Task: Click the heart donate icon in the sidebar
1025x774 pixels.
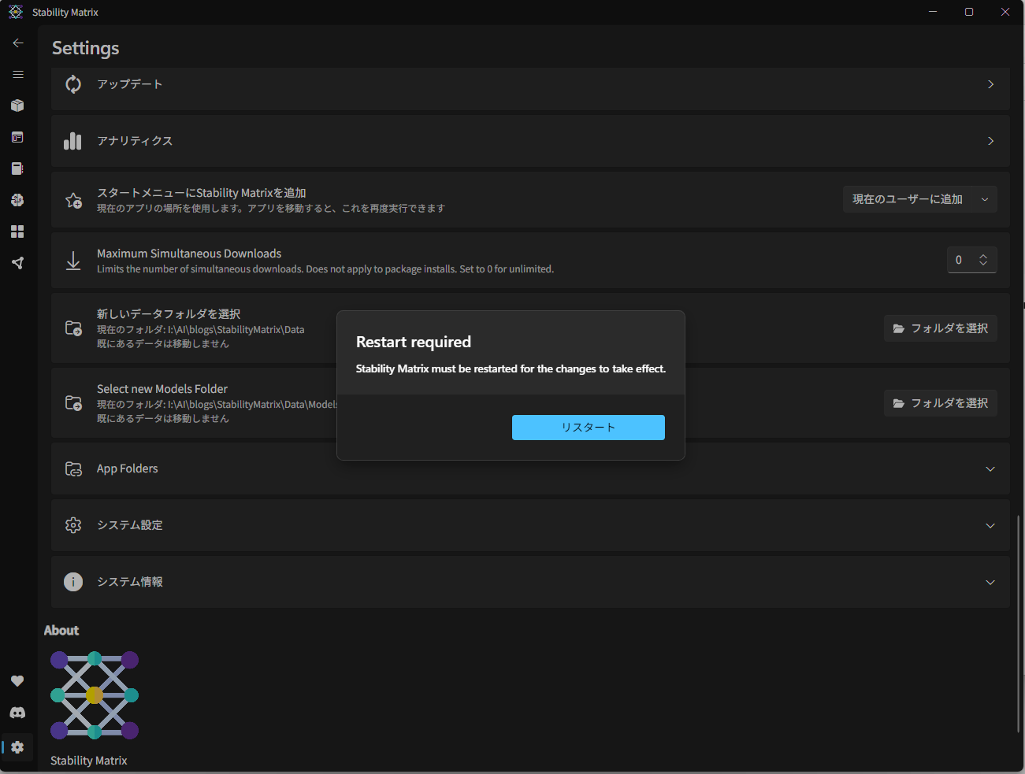Action: (x=17, y=681)
